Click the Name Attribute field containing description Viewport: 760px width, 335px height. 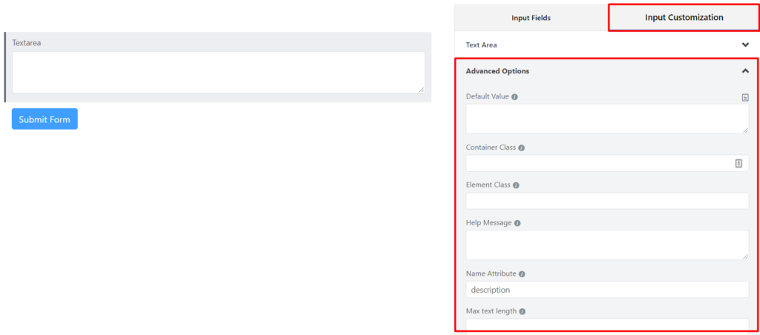pos(607,290)
